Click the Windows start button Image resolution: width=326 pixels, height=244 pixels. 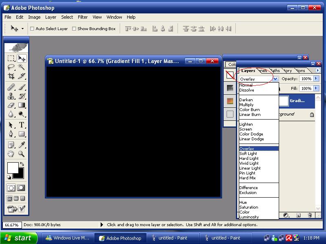pos(19,238)
